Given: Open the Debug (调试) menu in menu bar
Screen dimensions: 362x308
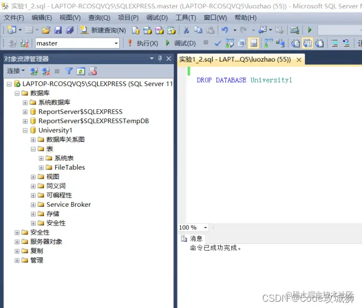Looking at the screenshot, I should coord(157,18).
